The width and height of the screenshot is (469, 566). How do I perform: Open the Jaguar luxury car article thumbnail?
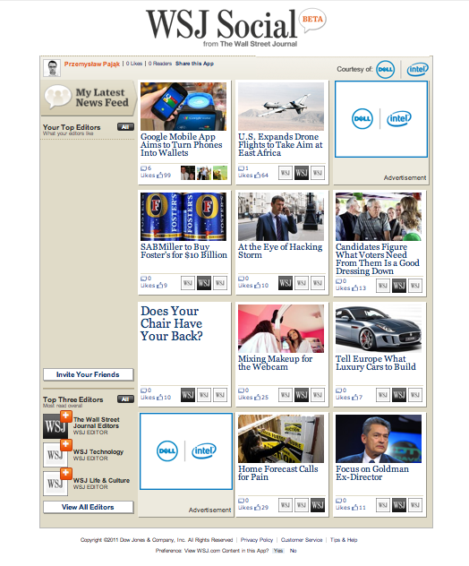[379, 328]
